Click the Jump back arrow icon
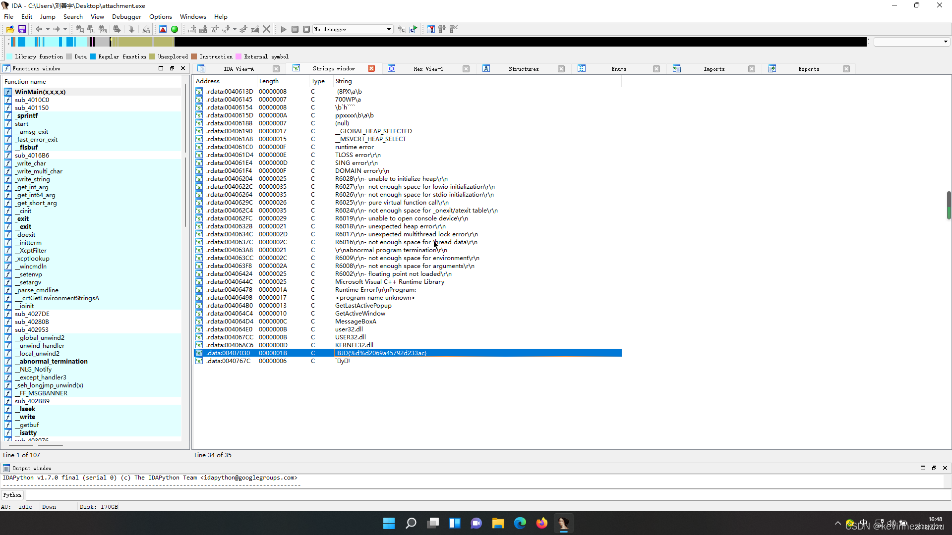Image resolution: width=952 pixels, height=535 pixels. pyautogui.click(x=39, y=29)
